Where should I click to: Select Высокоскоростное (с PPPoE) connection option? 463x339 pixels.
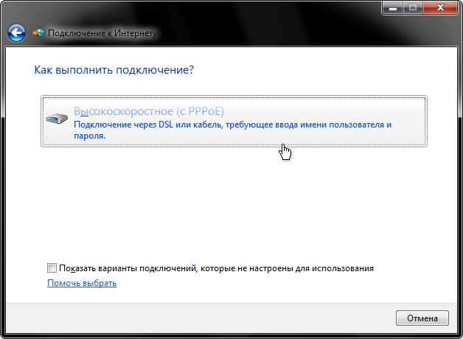(x=234, y=121)
